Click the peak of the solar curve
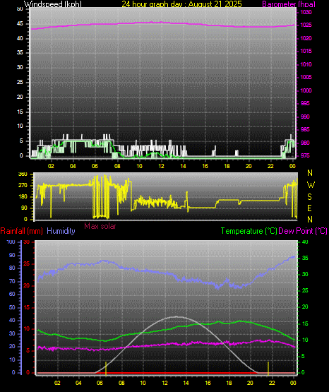Screen dimensions: 329x392 177,316
